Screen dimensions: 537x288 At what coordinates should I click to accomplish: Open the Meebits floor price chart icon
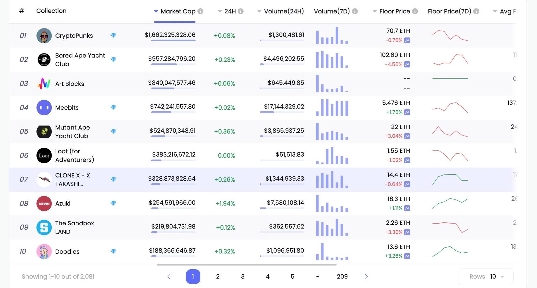[x=407, y=112]
